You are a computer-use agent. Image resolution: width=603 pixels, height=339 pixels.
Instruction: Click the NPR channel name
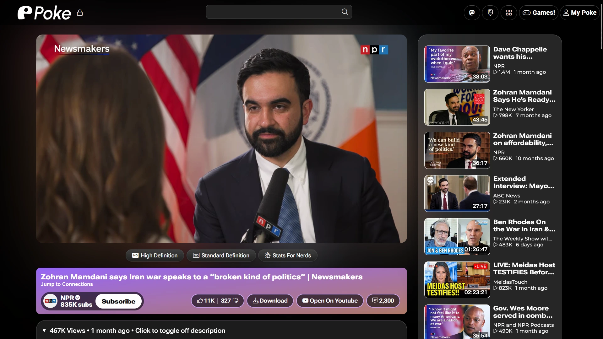[67, 298]
